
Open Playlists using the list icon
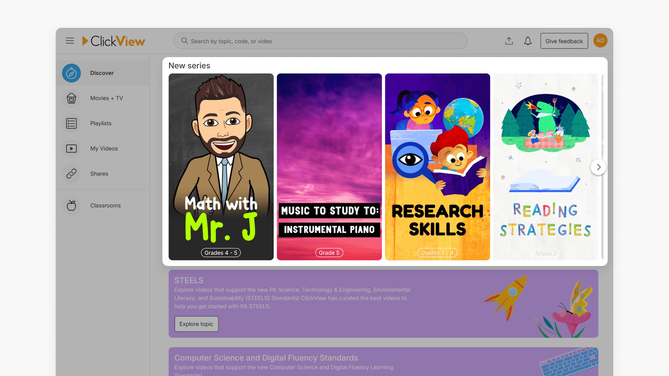coord(71,123)
